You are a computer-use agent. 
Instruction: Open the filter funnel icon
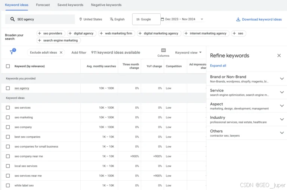(12, 52)
